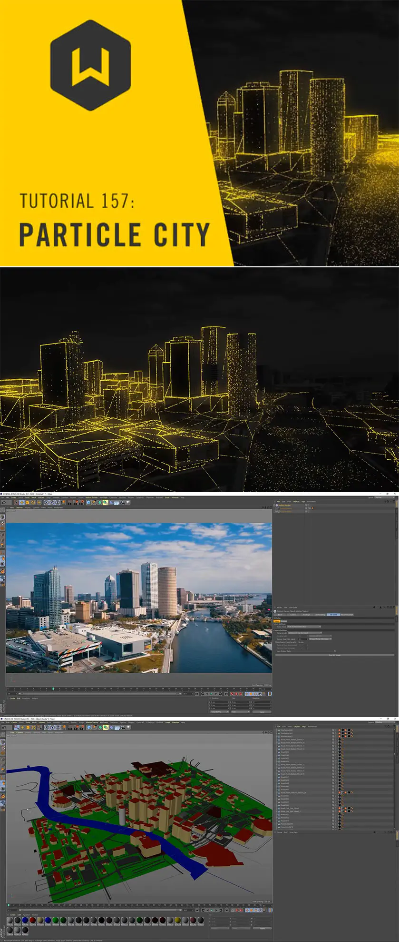Screen dimensions: 399x942
Task: Open Edit Render Settings icon in upper window
Action: (x=82, y=503)
